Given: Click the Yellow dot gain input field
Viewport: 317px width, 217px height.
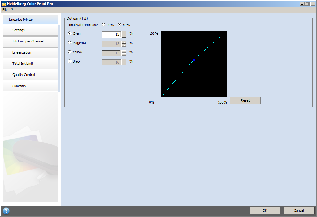Looking at the screenshot, I should pos(111,53).
